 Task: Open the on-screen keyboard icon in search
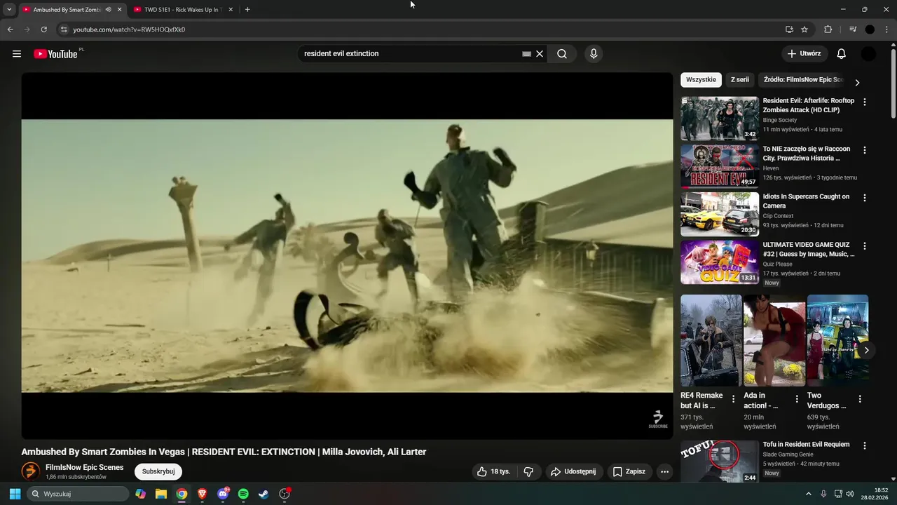[526, 54]
